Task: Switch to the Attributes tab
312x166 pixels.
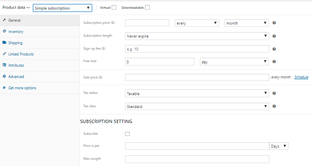Action: pyautogui.click(x=40, y=65)
